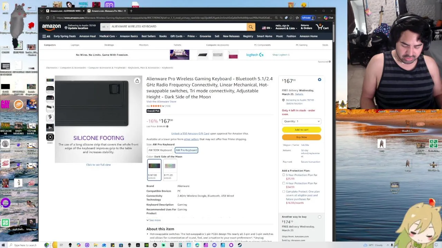Open the star ratings popover arrow
Viewport: 442px width, 248px height.
point(163,106)
